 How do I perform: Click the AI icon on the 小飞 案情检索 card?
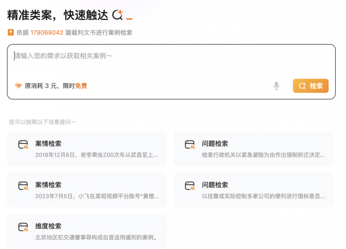click(x=23, y=186)
